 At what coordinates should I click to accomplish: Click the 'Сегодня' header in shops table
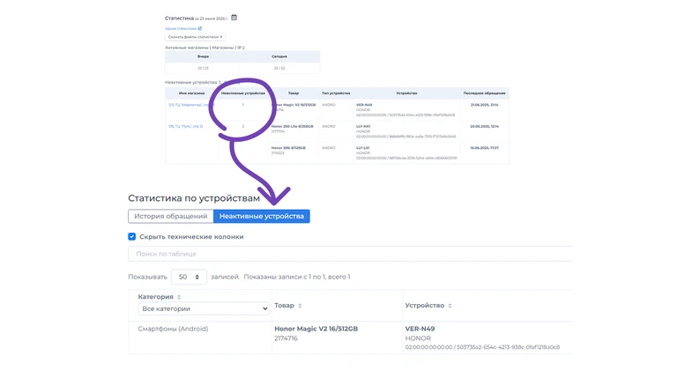click(x=279, y=56)
